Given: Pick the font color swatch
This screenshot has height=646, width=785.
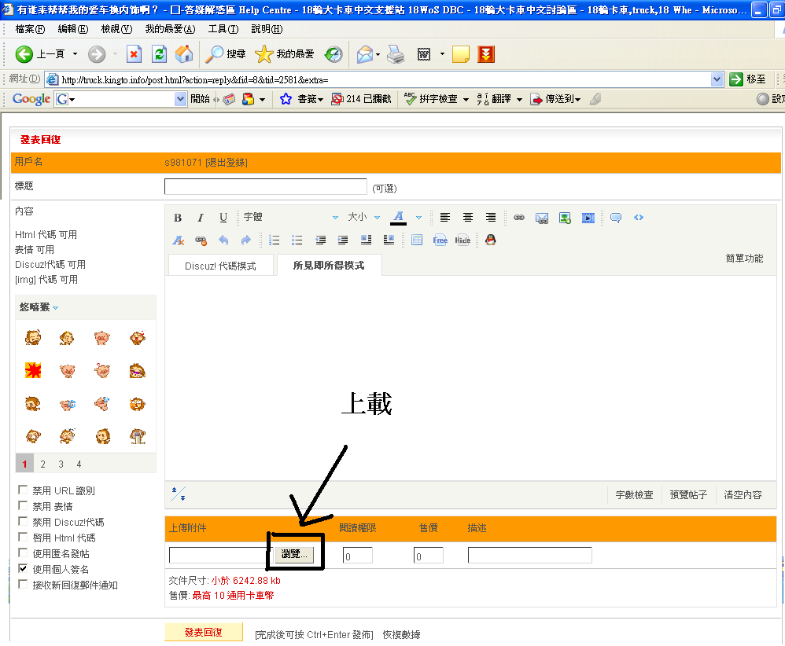Looking at the screenshot, I should tap(399, 218).
